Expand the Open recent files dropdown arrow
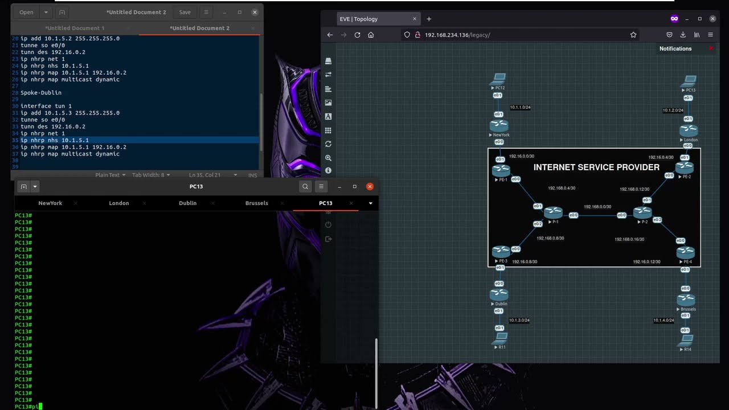 [x=46, y=12]
